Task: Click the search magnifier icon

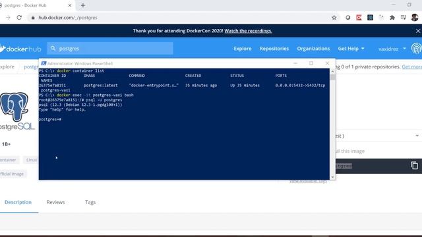Action: 53,48
